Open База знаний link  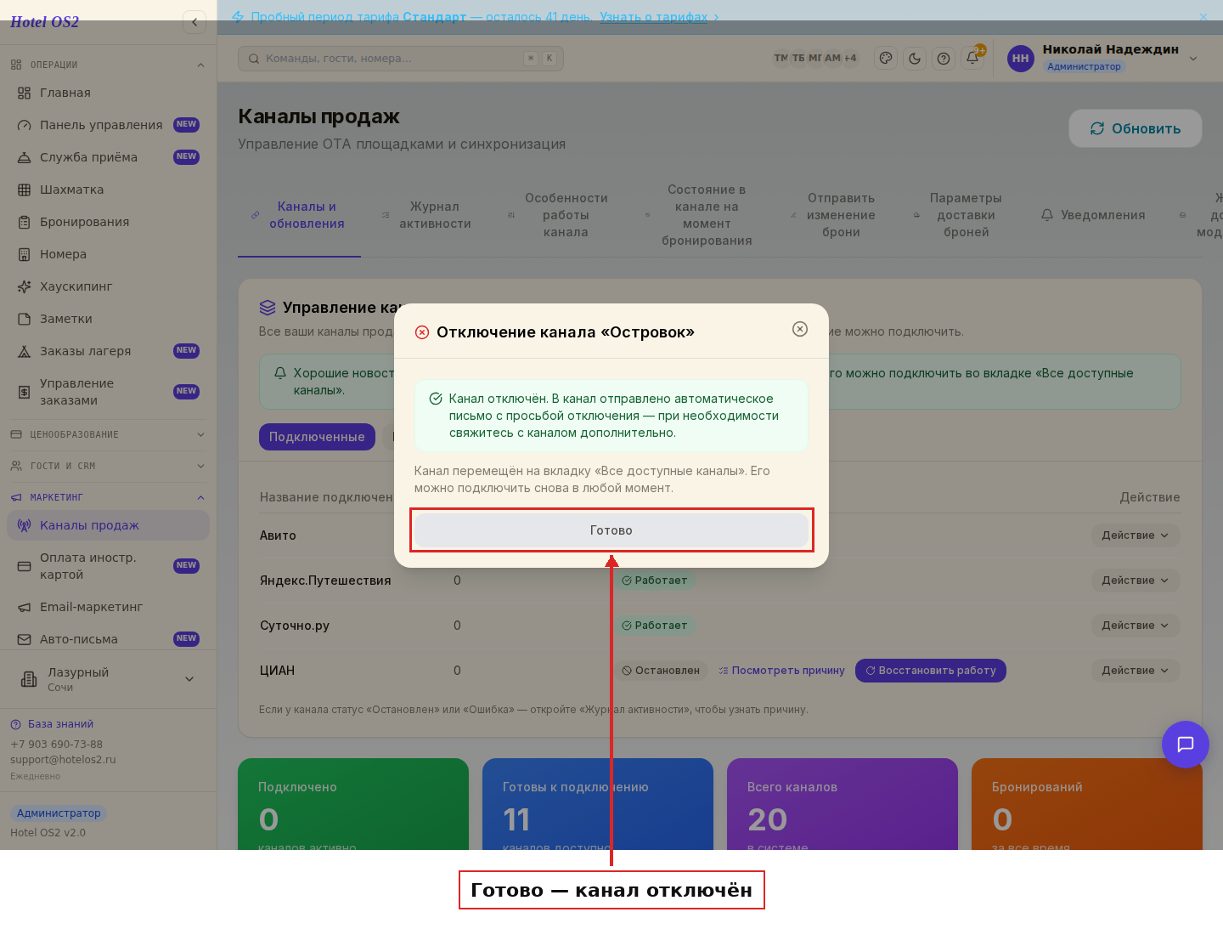click(52, 724)
